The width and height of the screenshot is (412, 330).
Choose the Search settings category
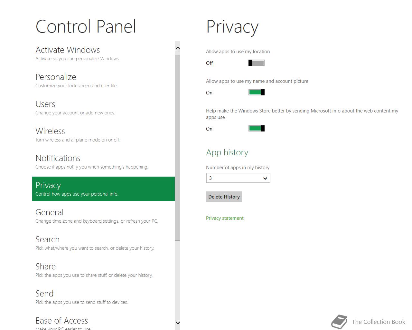[x=103, y=243]
